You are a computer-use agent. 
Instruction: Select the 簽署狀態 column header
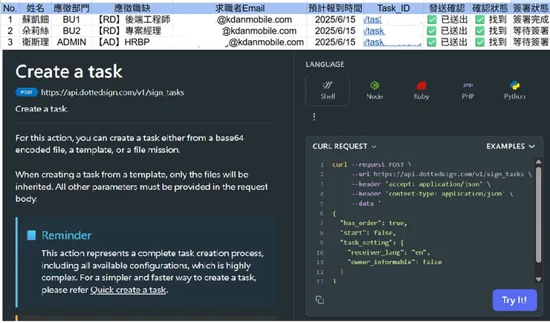531,8
